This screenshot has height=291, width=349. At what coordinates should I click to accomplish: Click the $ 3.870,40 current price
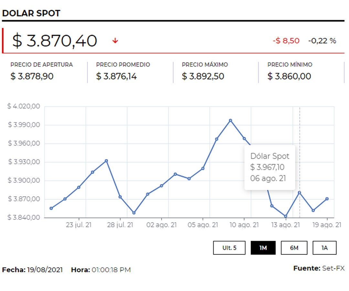click(x=55, y=41)
